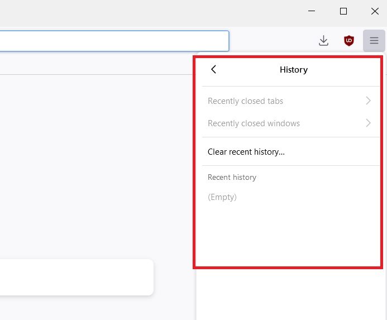The width and height of the screenshot is (387, 320).
Task: Focus the browser address bar
Action: pyautogui.click(x=112, y=41)
